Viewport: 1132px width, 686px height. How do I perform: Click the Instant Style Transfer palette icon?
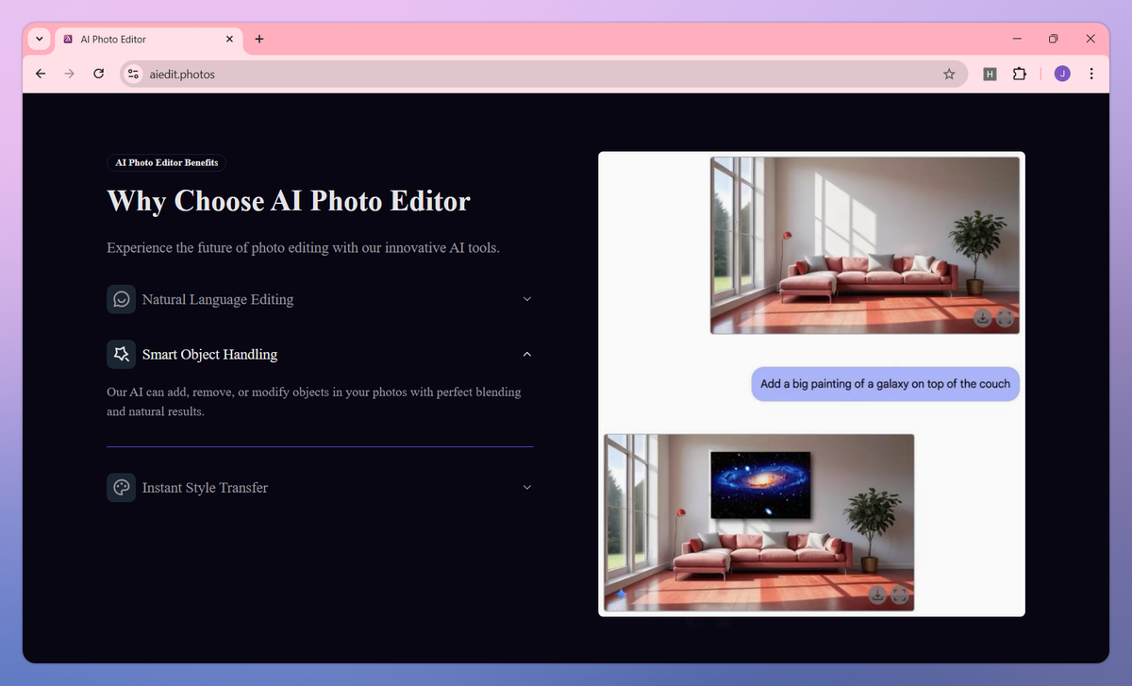(121, 488)
